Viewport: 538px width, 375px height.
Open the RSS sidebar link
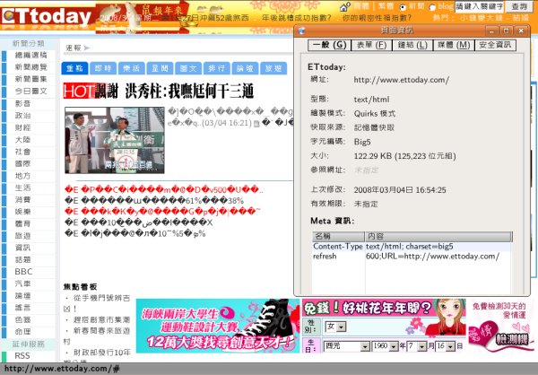[x=22, y=356]
